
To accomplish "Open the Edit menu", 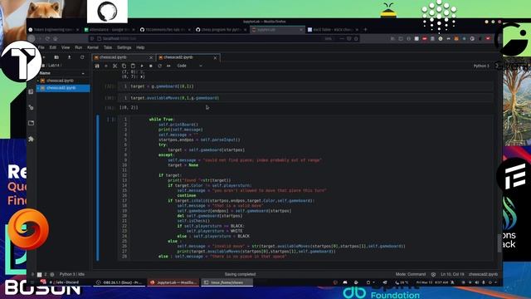I will pos(53,47).
